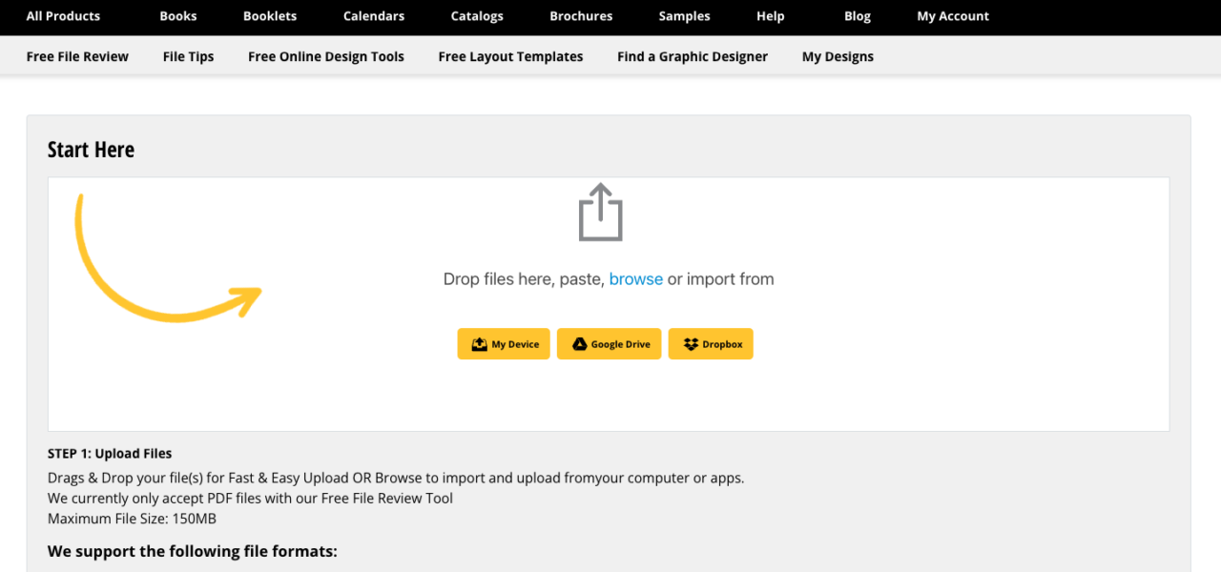Click Find a Graphic Designer
1221x572 pixels.
click(693, 56)
